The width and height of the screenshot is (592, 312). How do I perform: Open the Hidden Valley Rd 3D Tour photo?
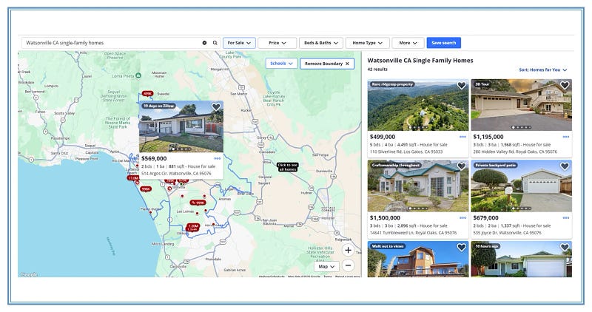pos(522,105)
